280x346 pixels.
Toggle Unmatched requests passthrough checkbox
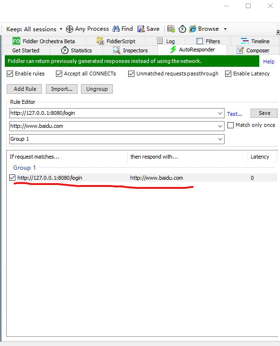(x=131, y=74)
